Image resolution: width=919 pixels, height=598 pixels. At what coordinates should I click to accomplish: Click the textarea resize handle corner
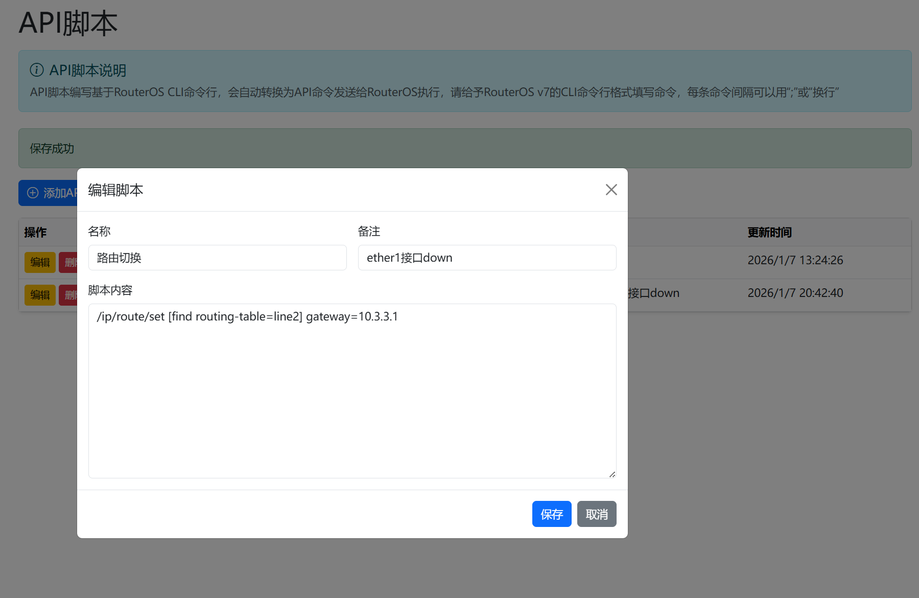(x=612, y=474)
